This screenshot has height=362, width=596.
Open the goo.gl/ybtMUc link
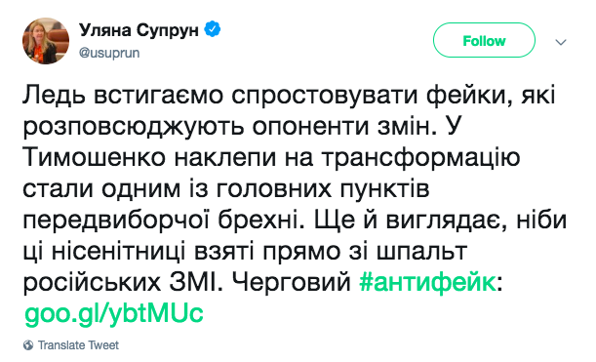(x=114, y=314)
